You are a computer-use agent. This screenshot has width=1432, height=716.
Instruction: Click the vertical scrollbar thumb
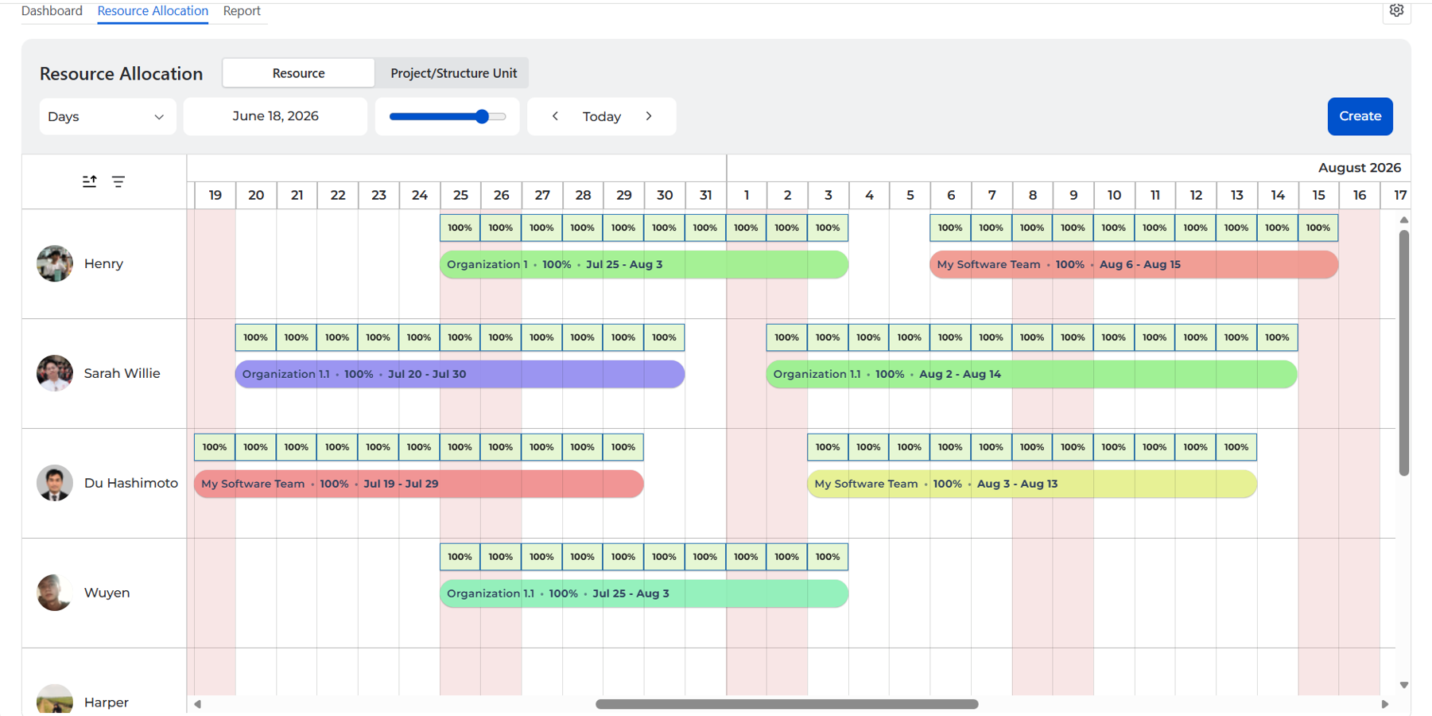1404,352
